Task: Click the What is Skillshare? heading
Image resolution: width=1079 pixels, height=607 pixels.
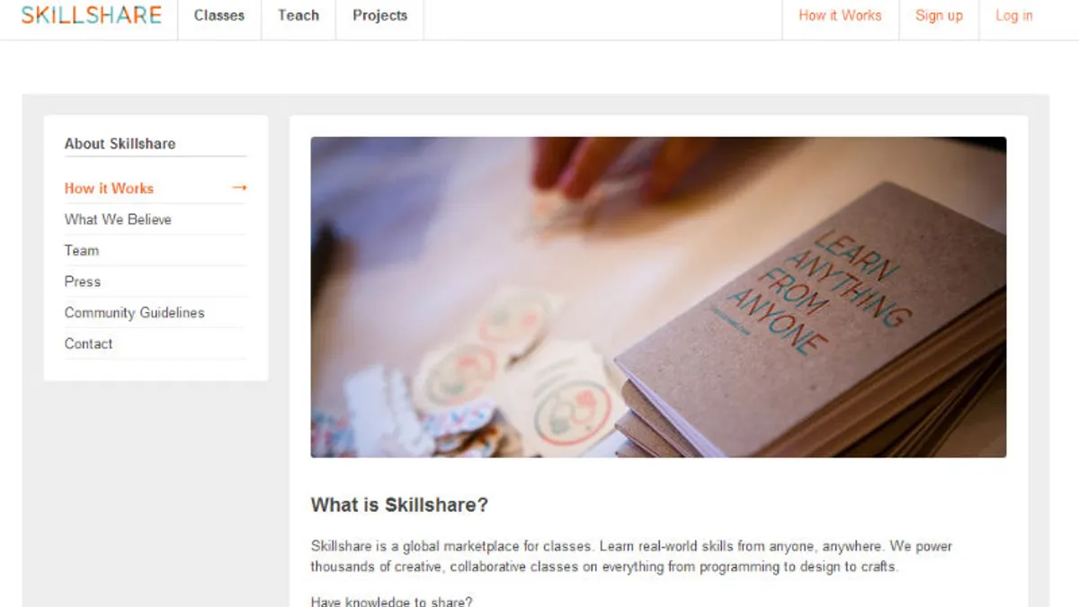Action: pos(399,505)
